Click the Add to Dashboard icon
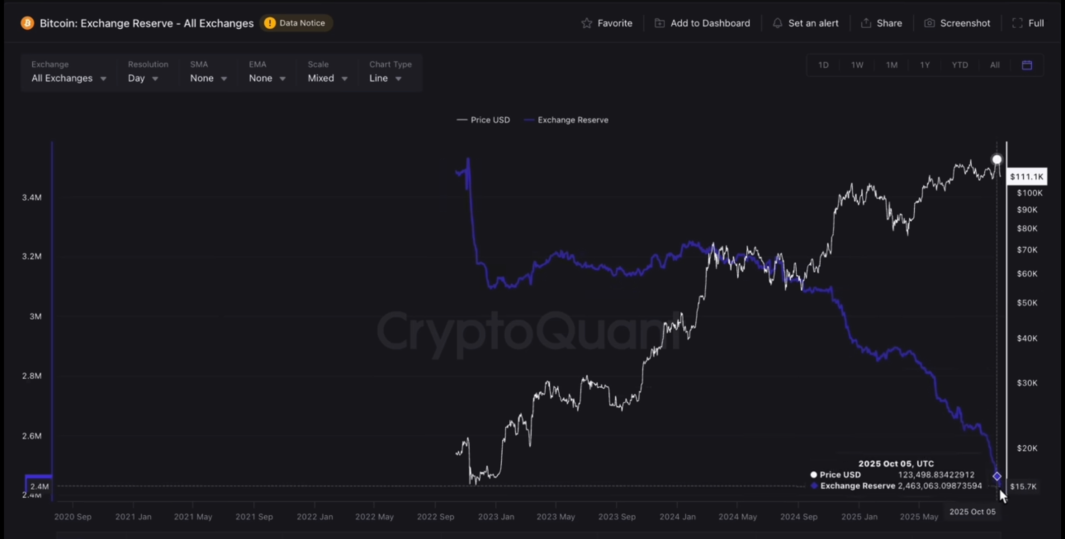This screenshot has height=539, width=1065. pyautogui.click(x=659, y=23)
